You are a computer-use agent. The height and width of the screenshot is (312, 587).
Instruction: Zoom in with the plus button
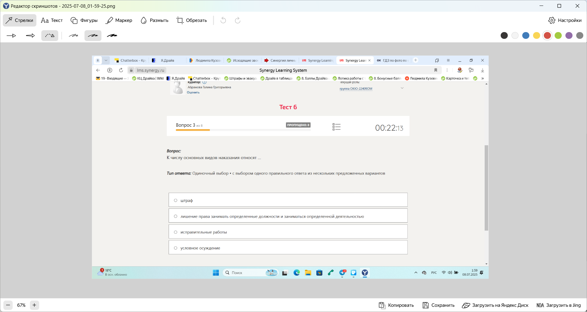pyautogui.click(x=34, y=305)
